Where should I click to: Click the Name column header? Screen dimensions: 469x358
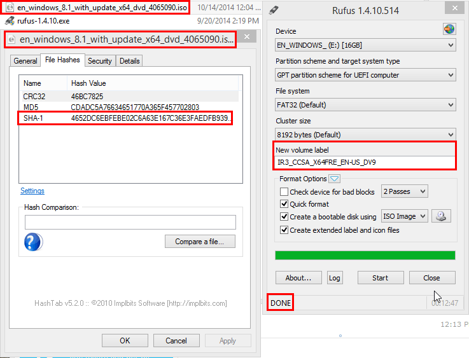click(43, 83)
